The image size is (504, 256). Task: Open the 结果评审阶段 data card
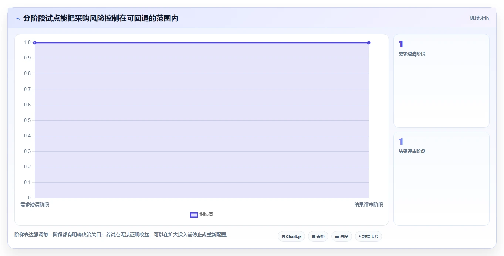point(442,178)
